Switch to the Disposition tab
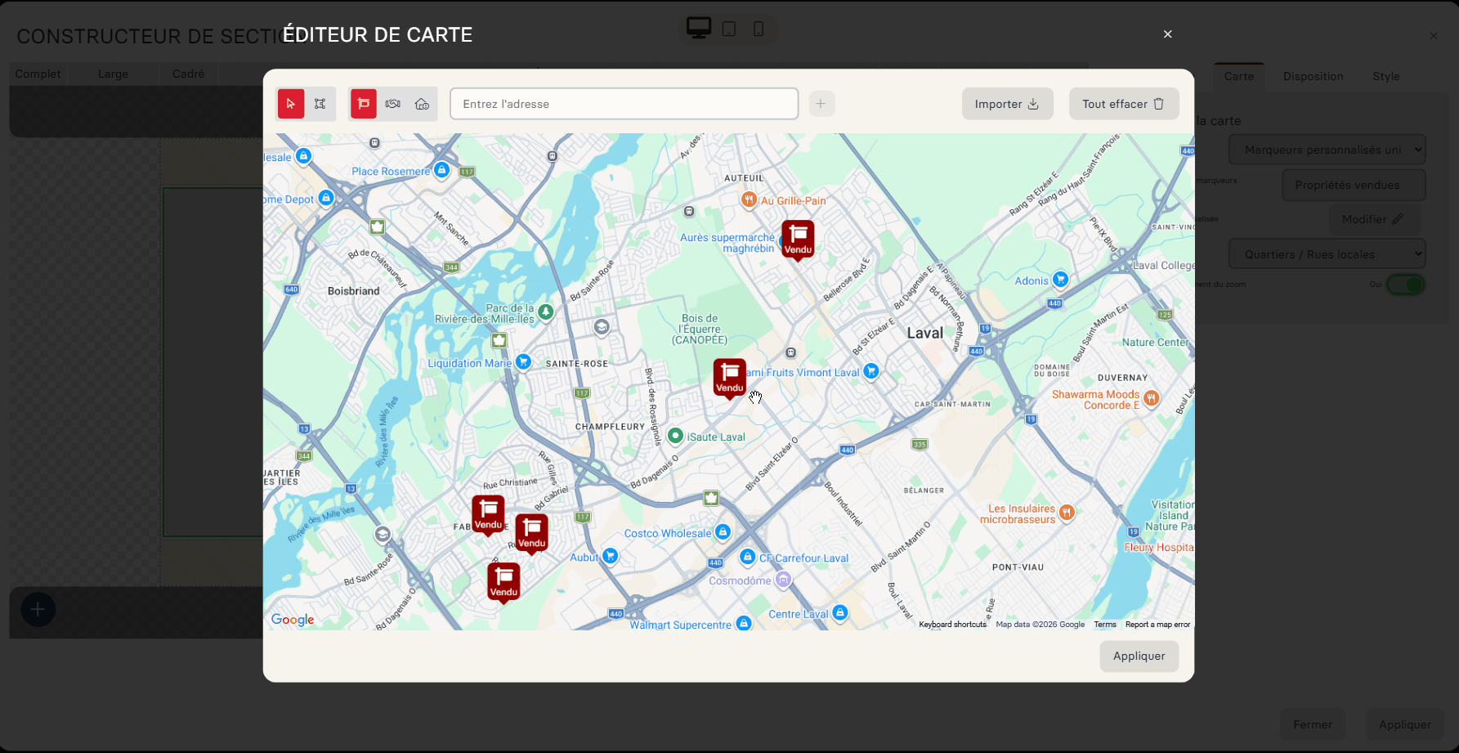 tap(1313, 76)
